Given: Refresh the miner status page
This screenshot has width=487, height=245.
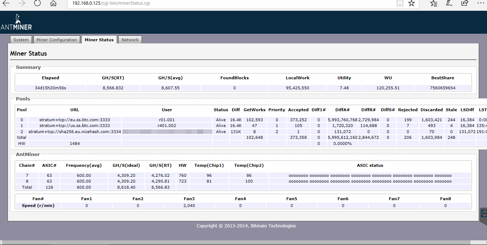Looking at the screenshot, I should coord(37,3).
